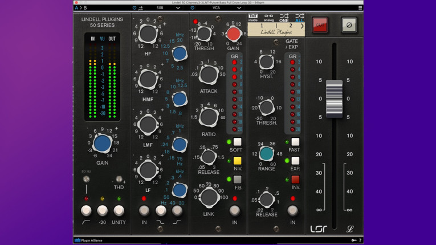This screenshot has width=436, height=245.
Task: Select preset slot A
Action: [76, 8]
